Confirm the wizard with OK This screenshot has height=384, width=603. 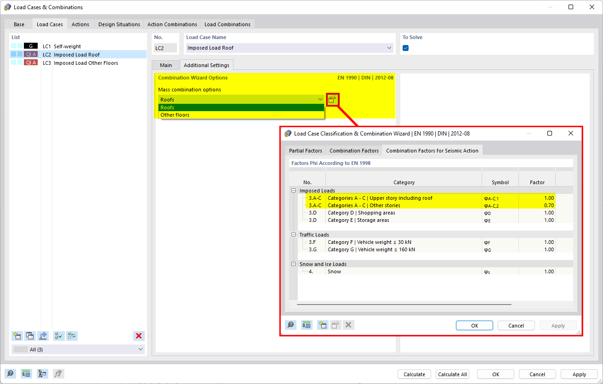click(x=474, y=325)
